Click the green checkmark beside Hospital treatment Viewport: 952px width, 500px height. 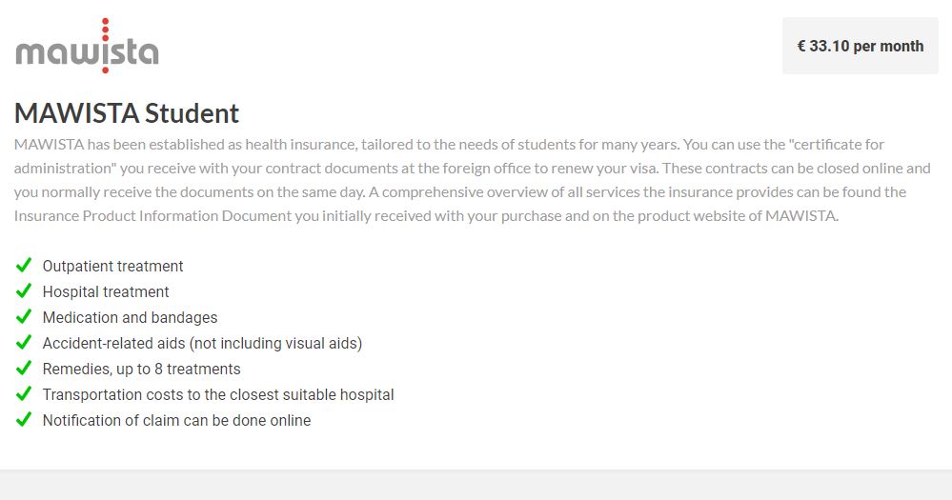point(24,290)
